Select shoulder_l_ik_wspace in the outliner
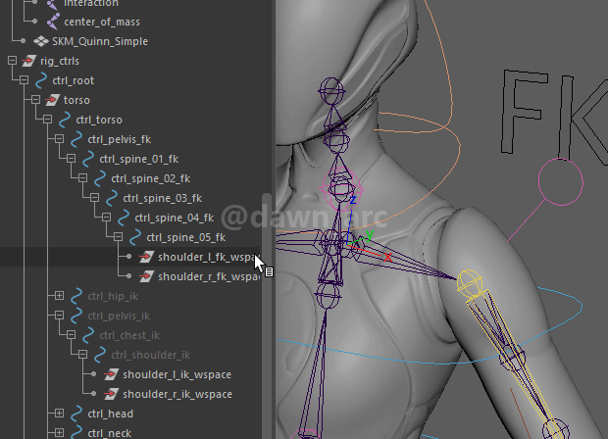608x439 pixels. [177, 374]
